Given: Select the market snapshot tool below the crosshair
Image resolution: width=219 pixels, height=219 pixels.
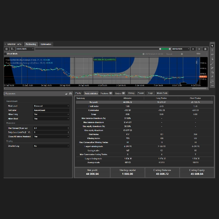Looking at the screenshot, I should pyautogui.click(x=212, y=54).
